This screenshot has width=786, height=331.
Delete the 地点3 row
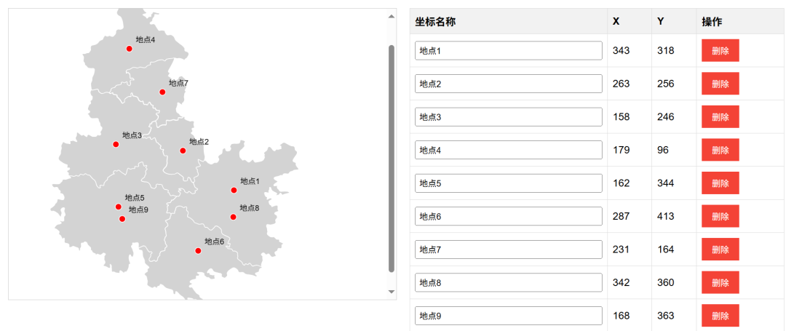click(x=720, y=116)
